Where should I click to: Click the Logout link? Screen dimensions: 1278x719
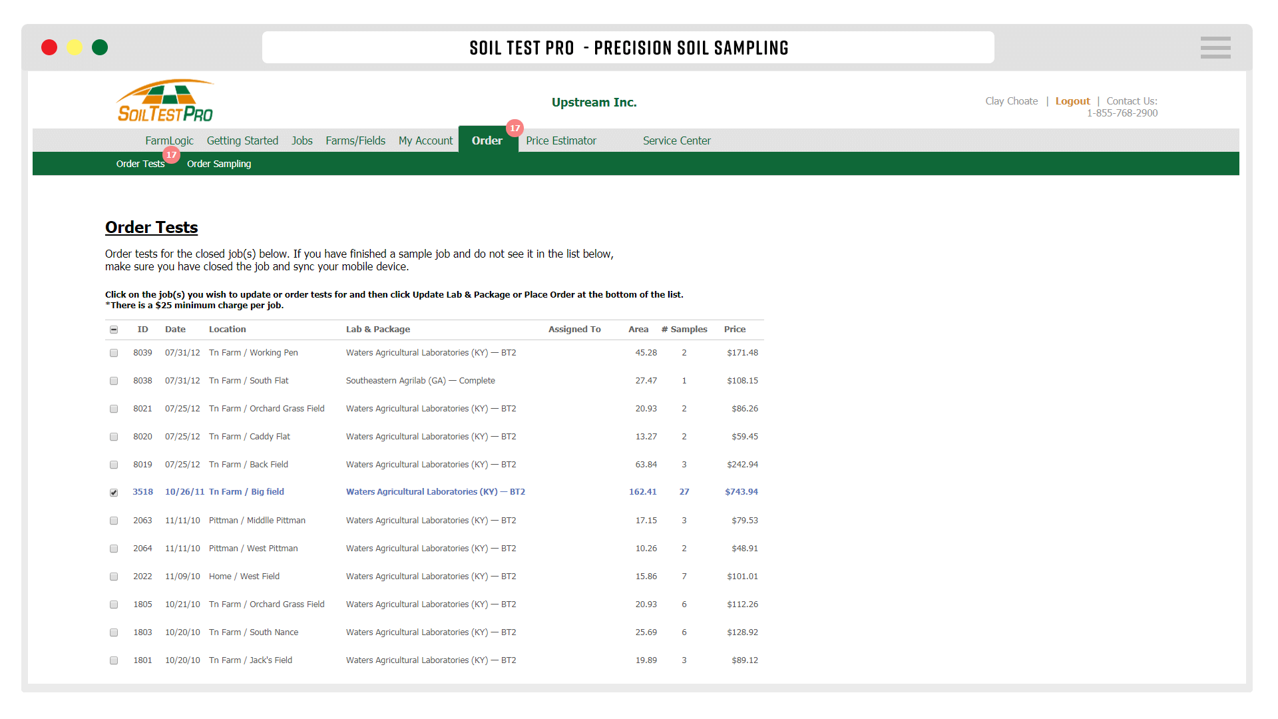pyautogui.click(x=1072, y=101)
